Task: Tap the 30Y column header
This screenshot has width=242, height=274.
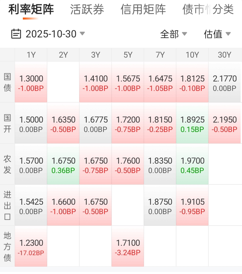Action: tap(225, 55)
